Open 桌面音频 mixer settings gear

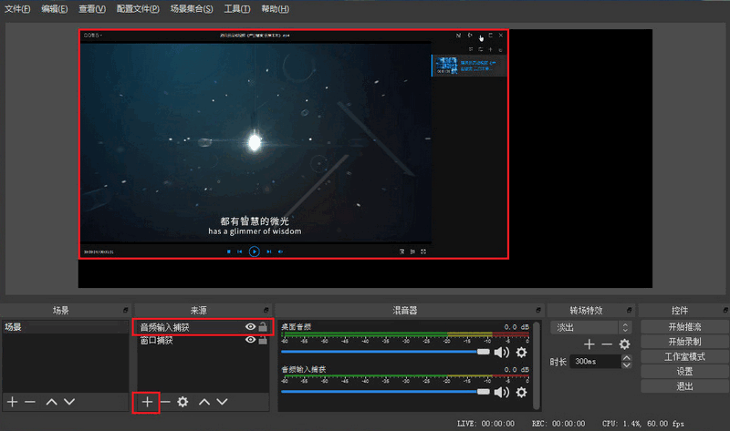(x=521, y=352)
